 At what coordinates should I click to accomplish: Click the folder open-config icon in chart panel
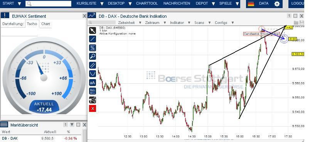point(296,22)
